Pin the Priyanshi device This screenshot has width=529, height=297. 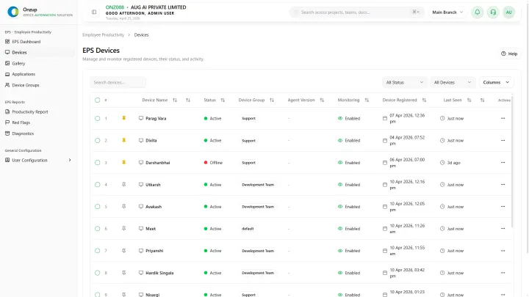click(x=124, y=251)
